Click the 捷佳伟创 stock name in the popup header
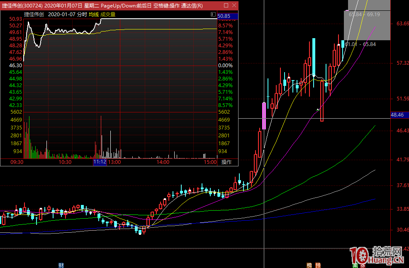409x268 pixels. (x=34, y=15)
